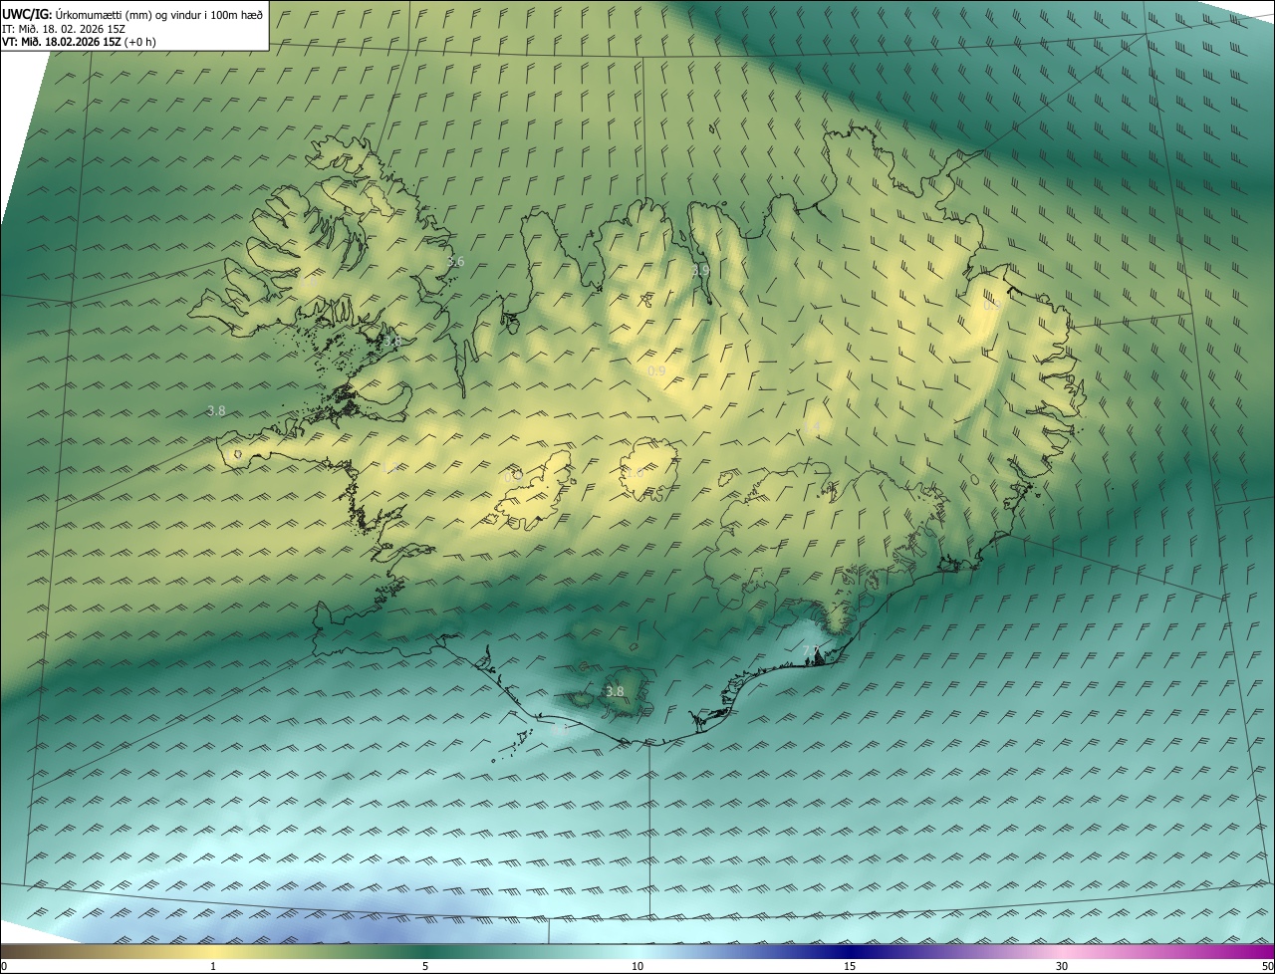Click the colour scale tick label '10'

click(x=637, y=966)
